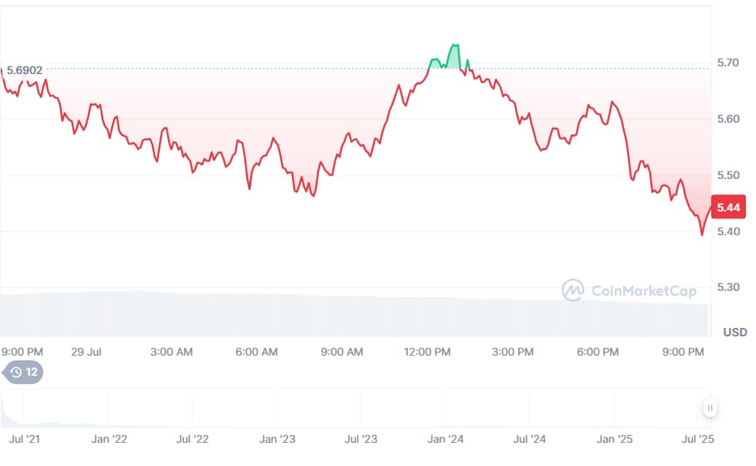Viewport: 756px width, 466px height.
Task: Click the history clock icon beside 12
Action: (x=16, y=372)
